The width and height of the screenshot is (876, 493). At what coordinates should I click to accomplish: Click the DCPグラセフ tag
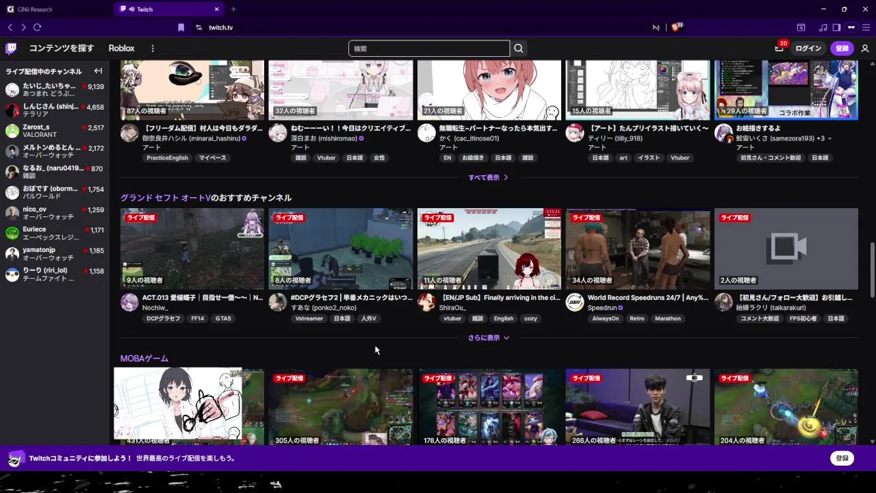pyautogui.click(x=164, y=319)
